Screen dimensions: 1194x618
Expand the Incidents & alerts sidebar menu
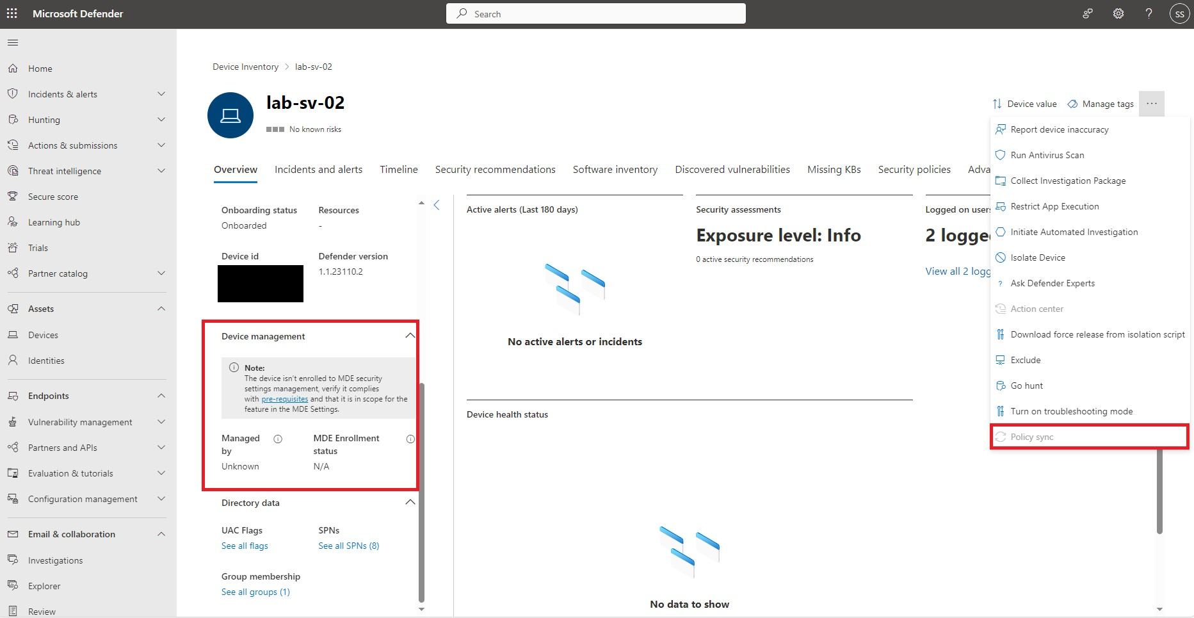[161, 94]
